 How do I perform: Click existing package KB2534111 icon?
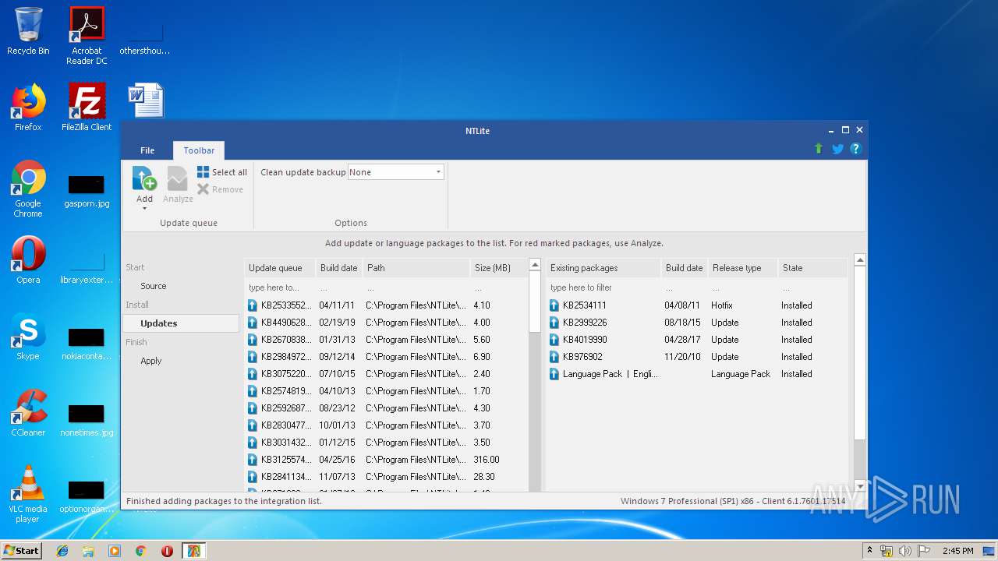point(554,305)
